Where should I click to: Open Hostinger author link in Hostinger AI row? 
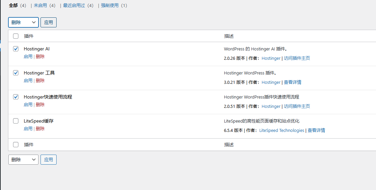[271, 58]
